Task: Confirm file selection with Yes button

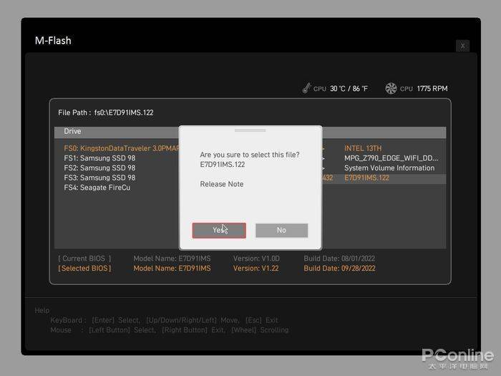Action: [x=219, y=230]
